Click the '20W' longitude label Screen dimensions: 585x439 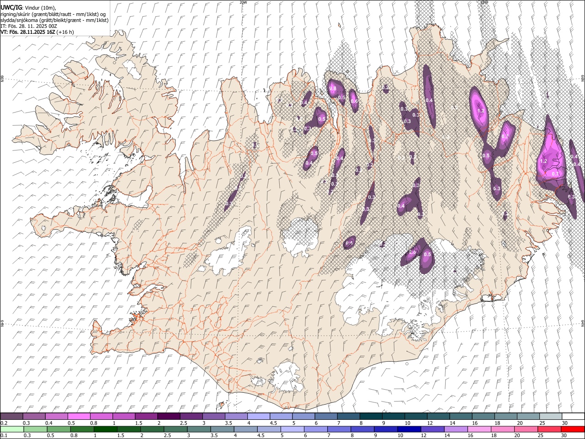coord(243,2)
